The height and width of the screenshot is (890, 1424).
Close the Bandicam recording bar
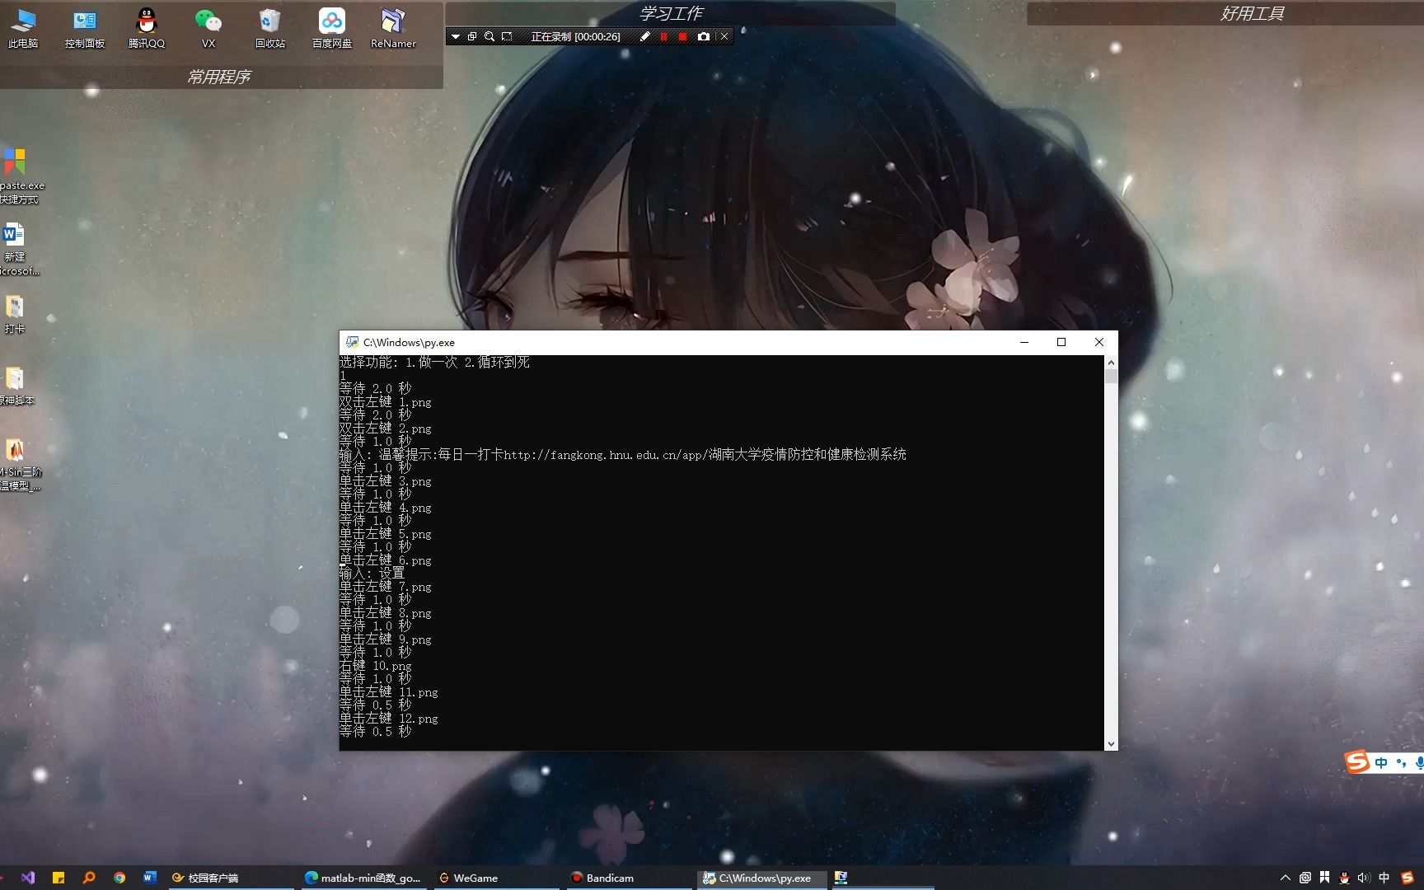(x=724, y=36)
